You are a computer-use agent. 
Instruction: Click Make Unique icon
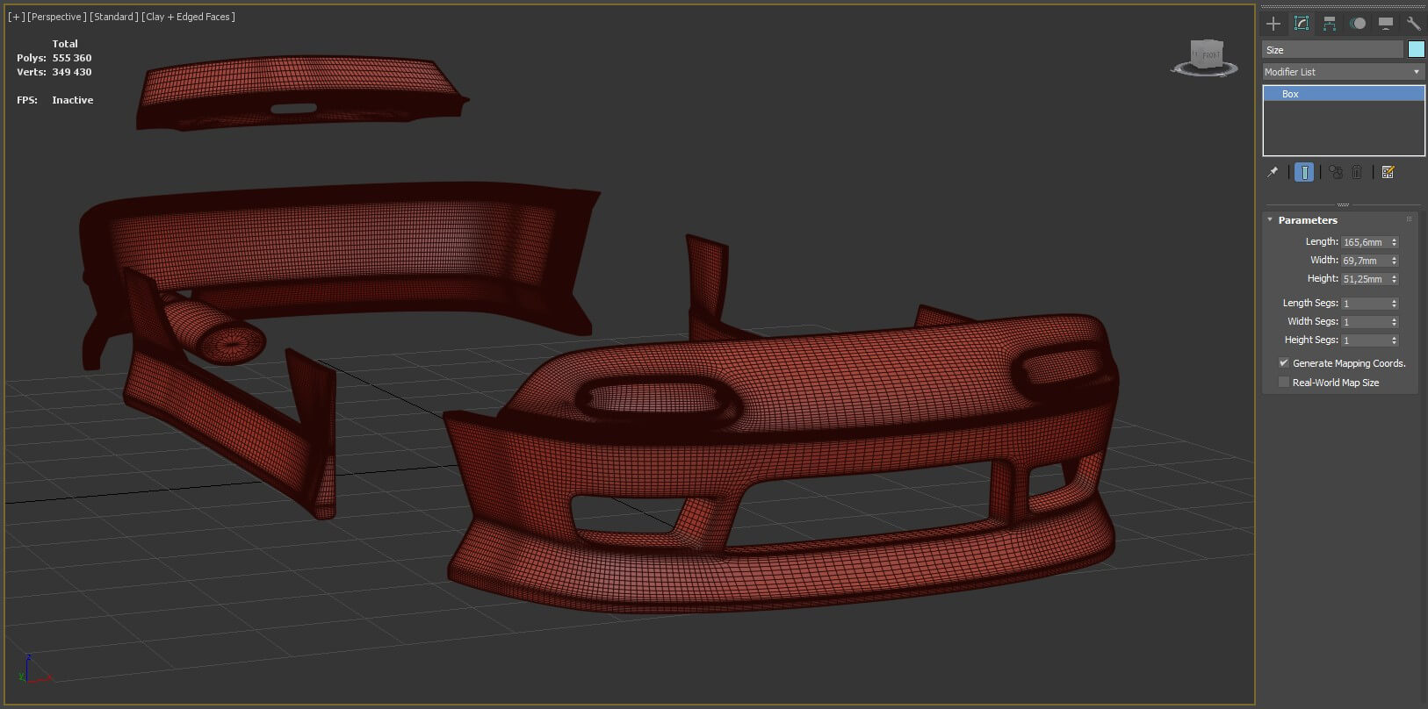(1336, 172)
